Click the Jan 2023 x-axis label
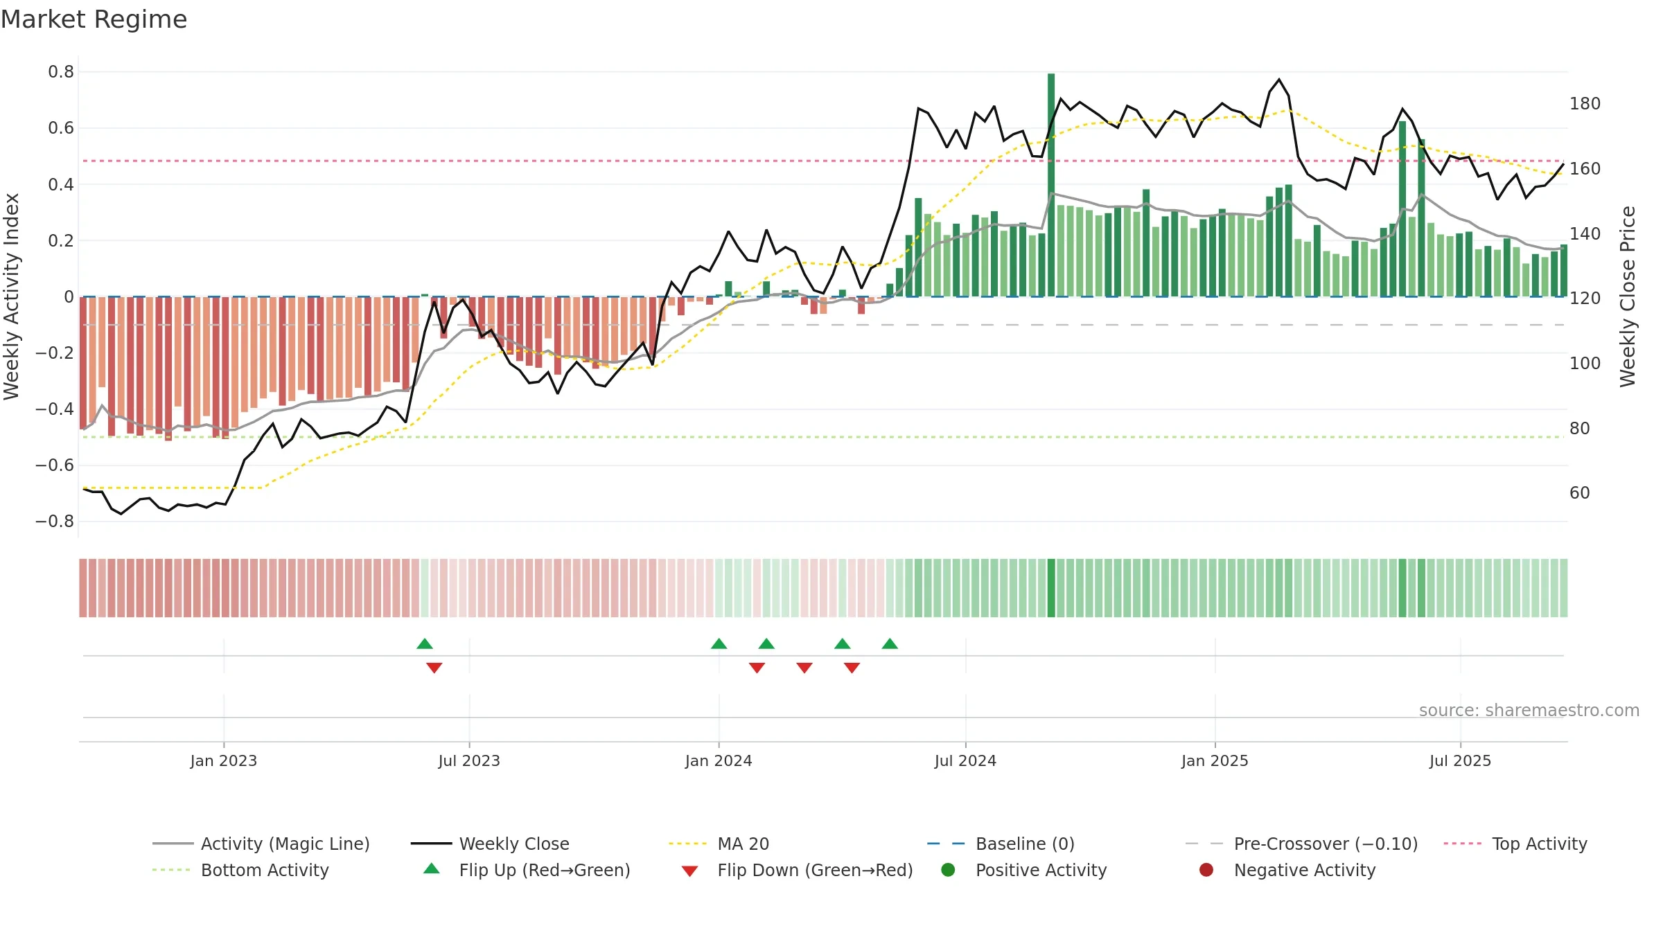Screen dimensions: 1663x935 pos(224,760)
